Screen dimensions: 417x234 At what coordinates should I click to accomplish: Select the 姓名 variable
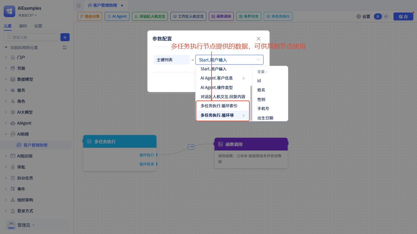[261, 90]
